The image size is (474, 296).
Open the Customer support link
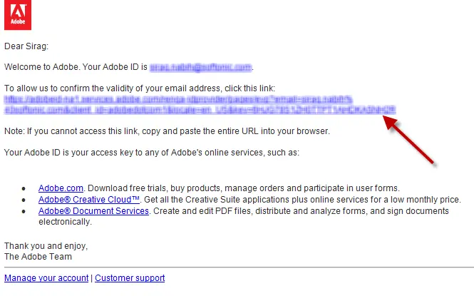tap(130, 278)
